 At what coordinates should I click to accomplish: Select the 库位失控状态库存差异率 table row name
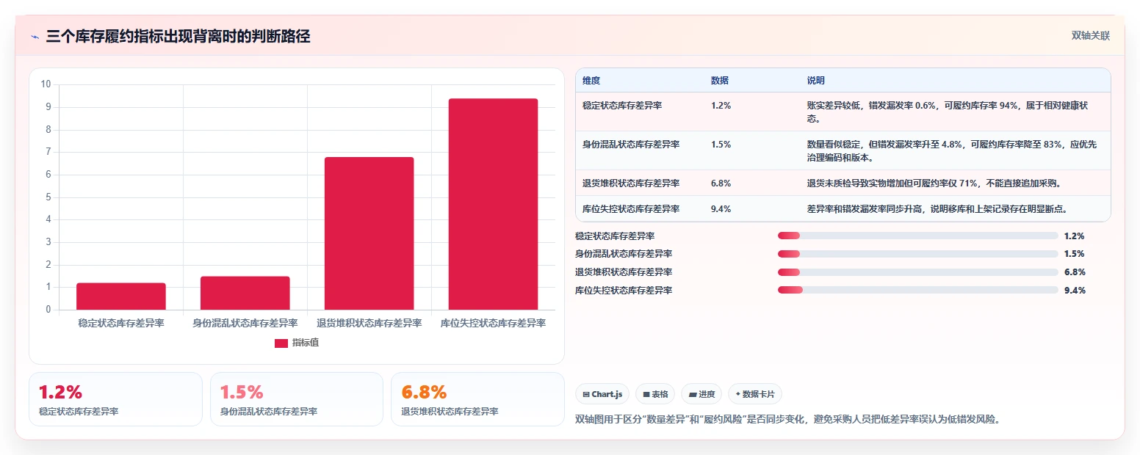[x=631, y=209]
